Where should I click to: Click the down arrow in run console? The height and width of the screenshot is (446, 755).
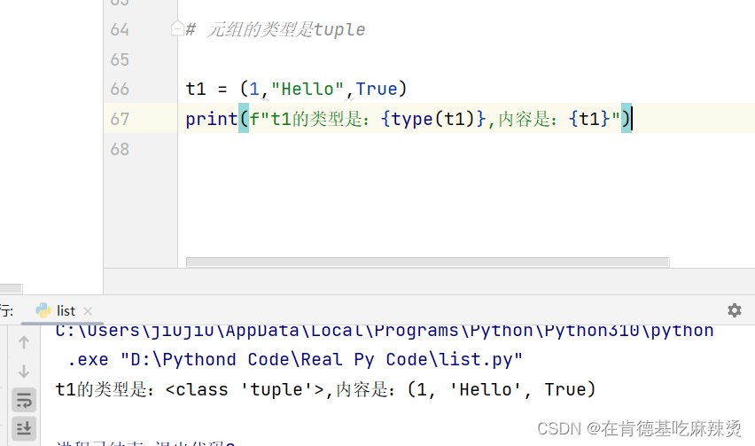24,372
